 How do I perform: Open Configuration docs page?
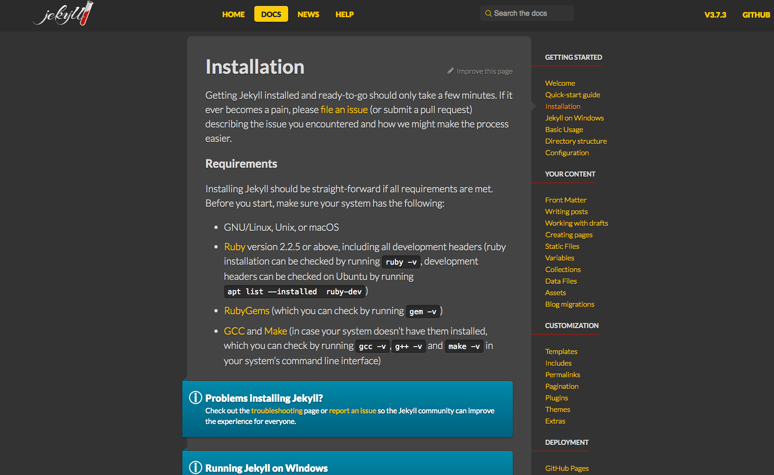pos(567,153)
